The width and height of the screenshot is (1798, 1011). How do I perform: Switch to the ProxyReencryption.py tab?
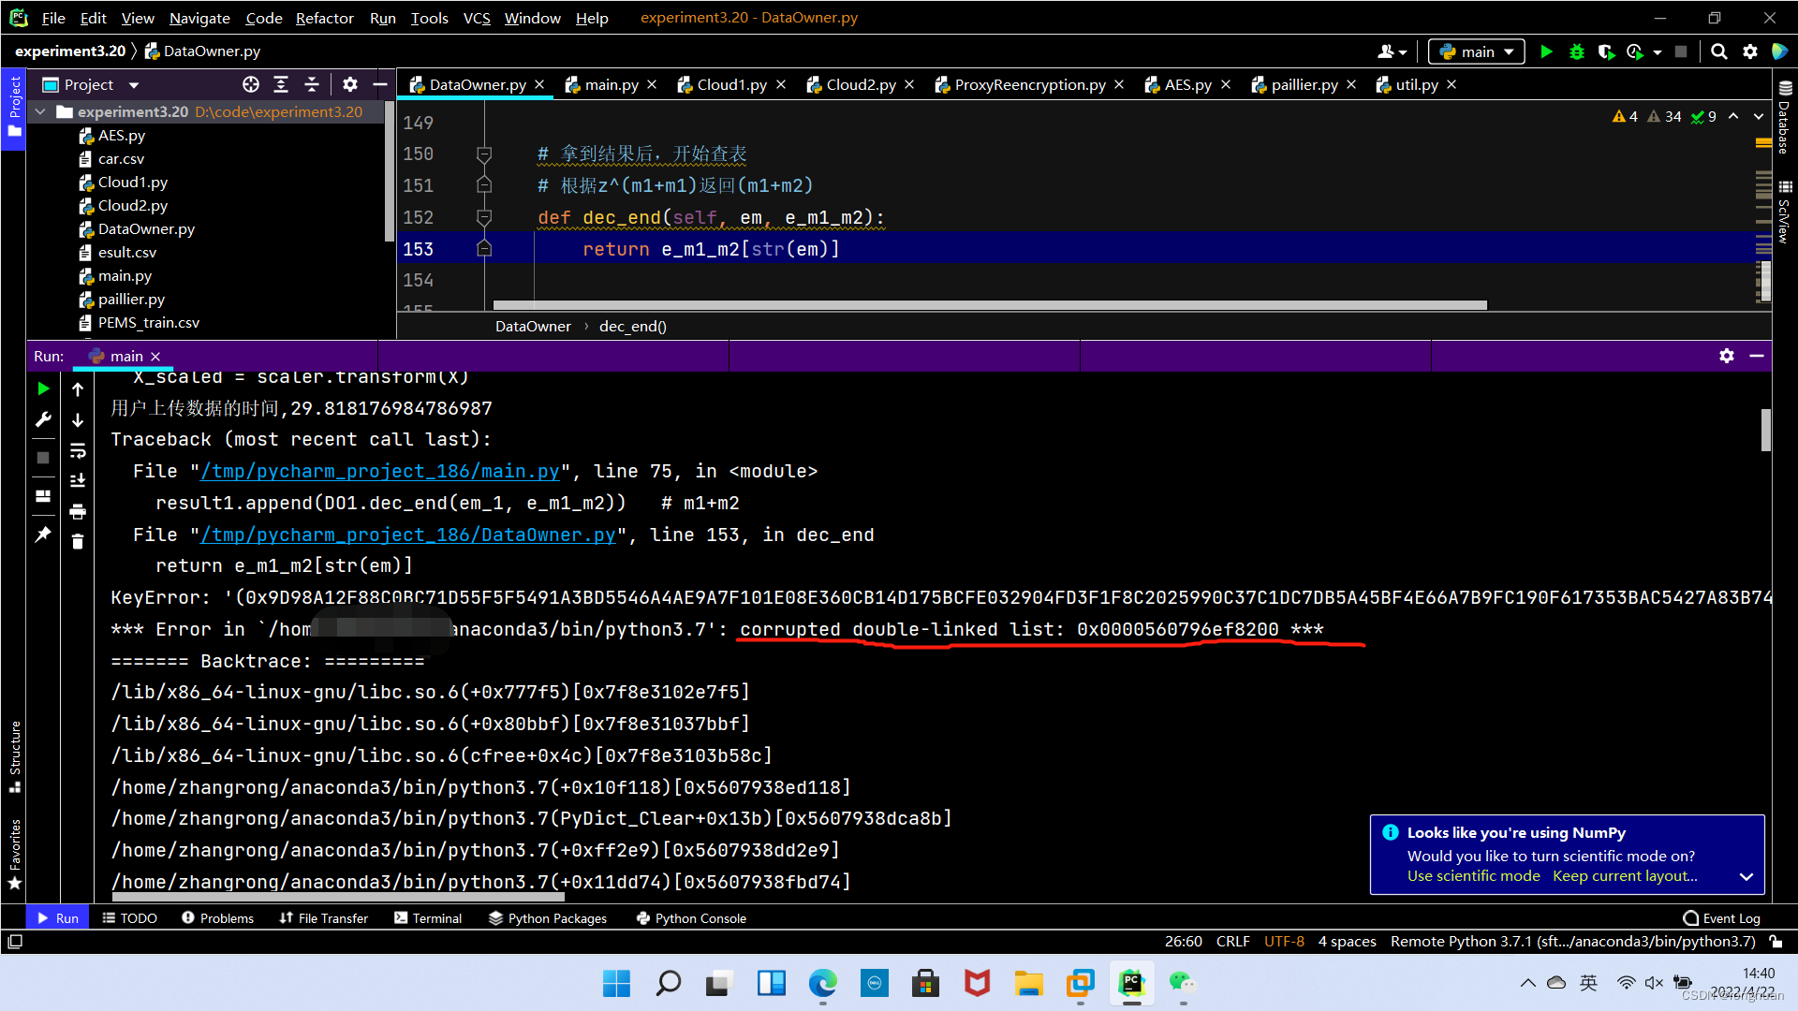point(1029,85)
